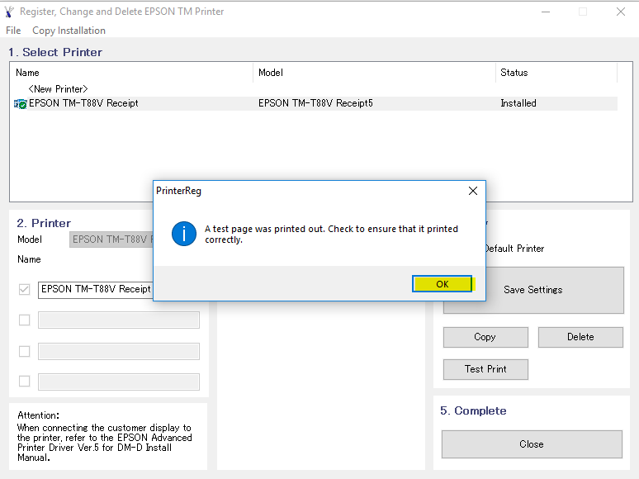Click the Close button under Complete
Screen dimensions: 639x479
(x=532, y=444)
